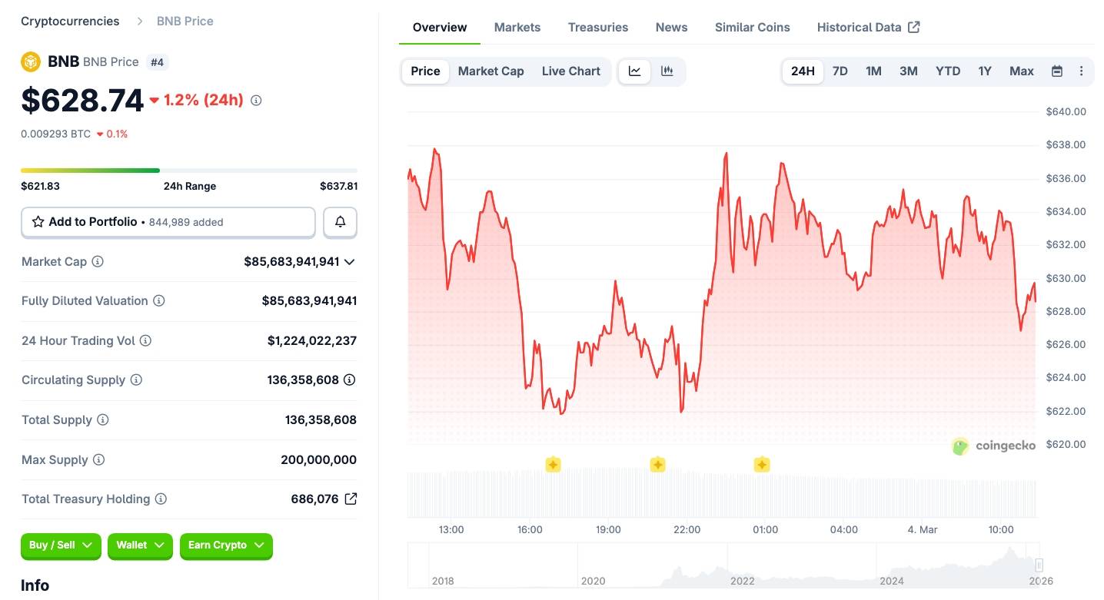Viewport: 1104px width, 600px height.
Task: Click the price alert bell icon
Action: [340, 222]
